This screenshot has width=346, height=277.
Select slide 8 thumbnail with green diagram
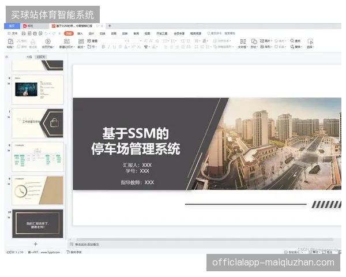(37, 156)
